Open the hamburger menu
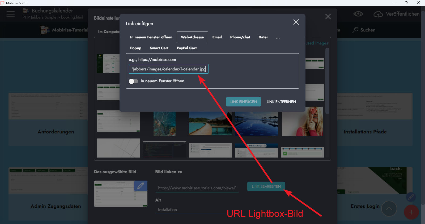The image size is (425, 224). point(11,14)
